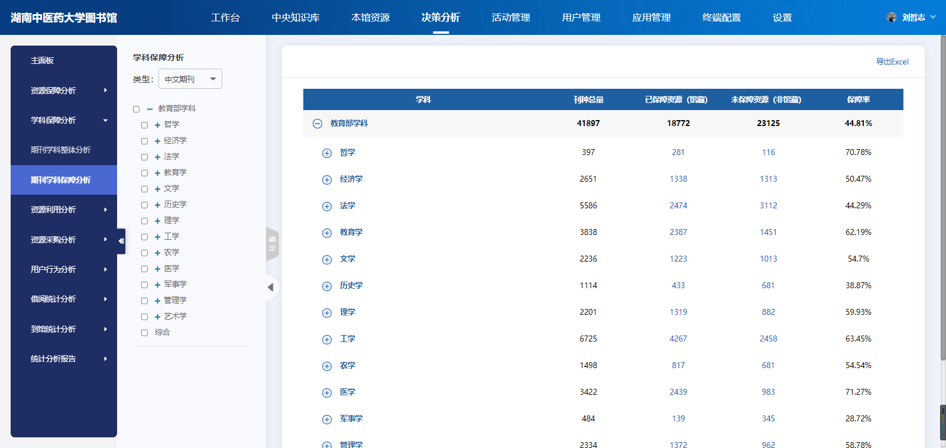The image size is (946, 448).
Task: Expand 哲学 node in the filter tree
Action: (158, 125)
